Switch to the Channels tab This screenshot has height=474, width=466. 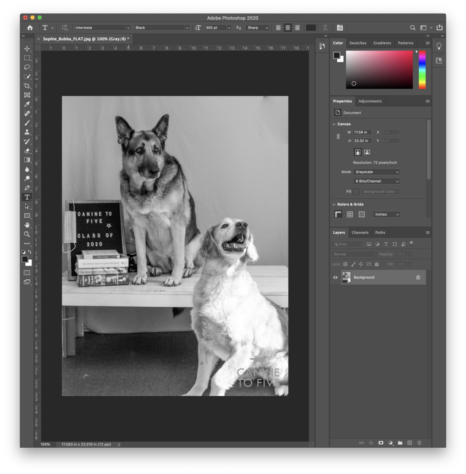[360, 232]
